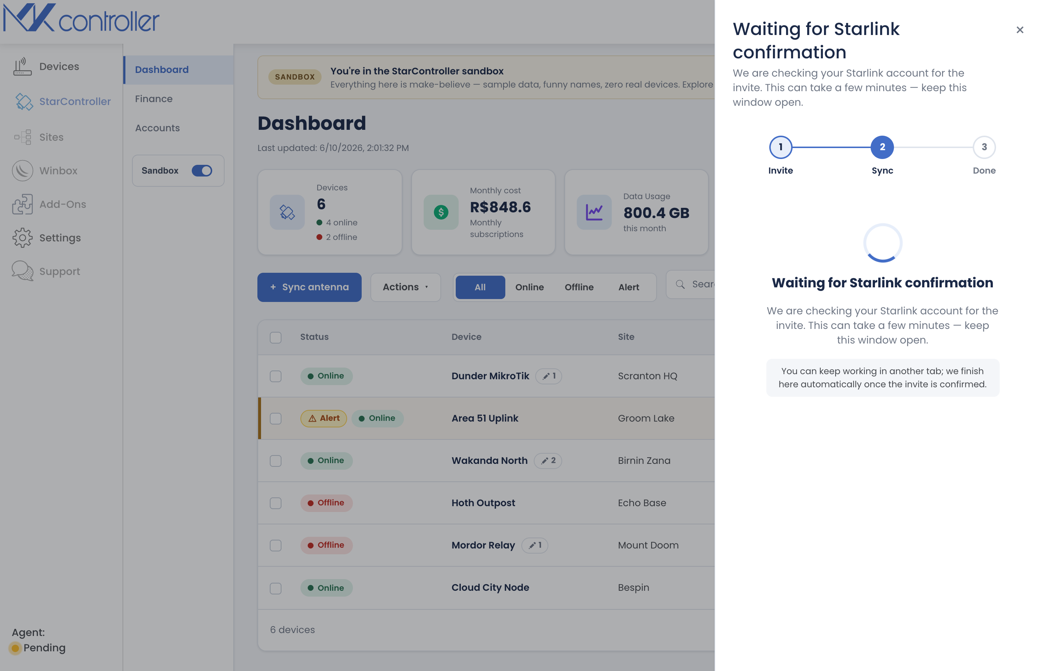Open the Finance submenu item
Screen dimensions: 1050x671
click(x=179, y=98)
